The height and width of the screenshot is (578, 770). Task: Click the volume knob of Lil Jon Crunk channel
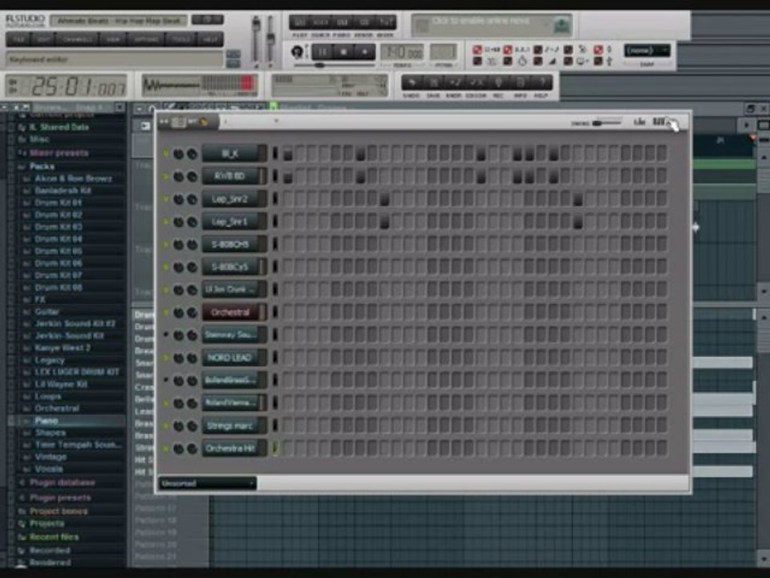pos(192,290)
